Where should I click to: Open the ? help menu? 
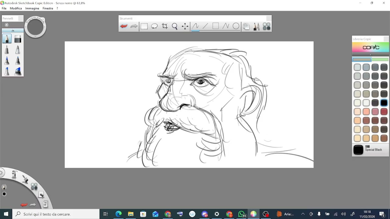coord(57,9)
